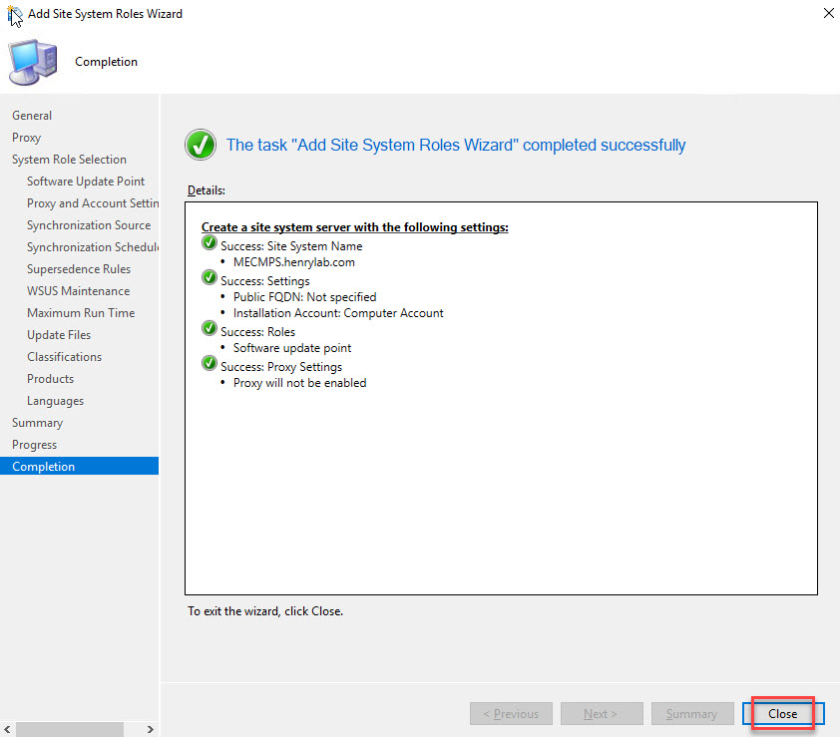840x737 pixels.
Task: Click green check next to Site System Name
Action: pyautogui.click(x=210, y=245)
